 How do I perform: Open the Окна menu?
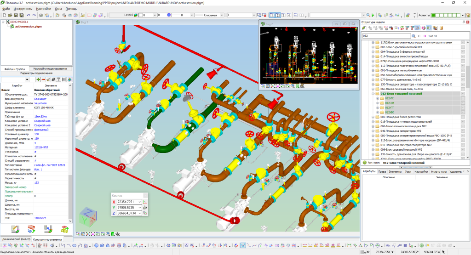[58, 9]
